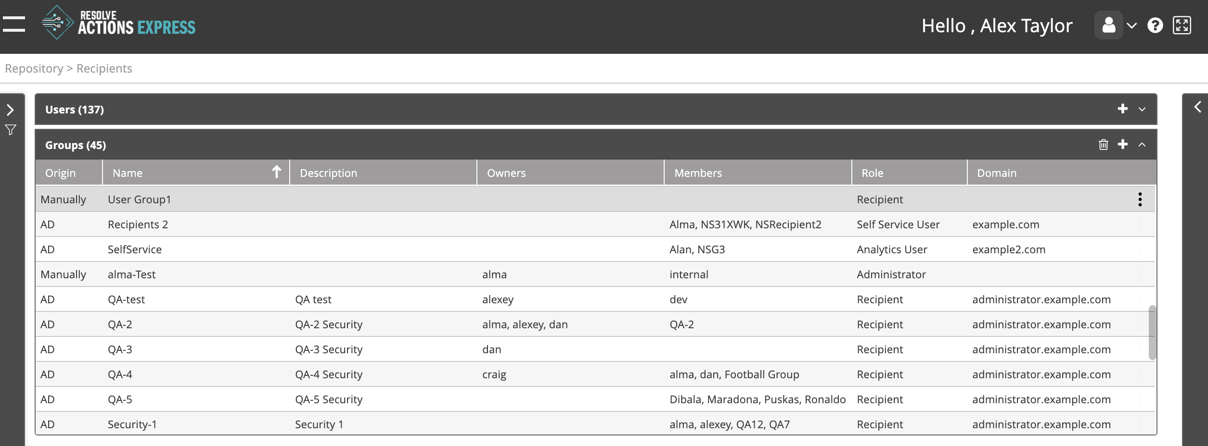Open the hamburger navigation menu
Viewport: 1208px width, 446px height.
[14, 24]
